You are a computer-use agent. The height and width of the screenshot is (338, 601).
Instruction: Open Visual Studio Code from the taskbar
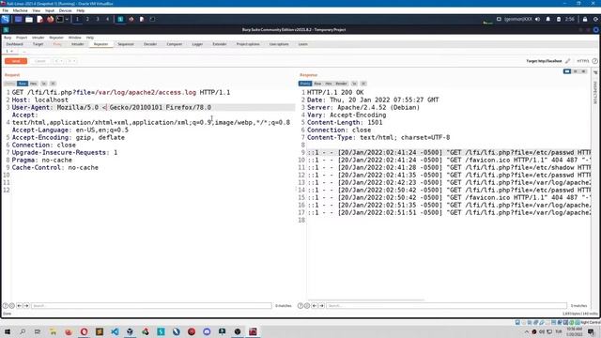pyautogui.click(x=115, y=331)
